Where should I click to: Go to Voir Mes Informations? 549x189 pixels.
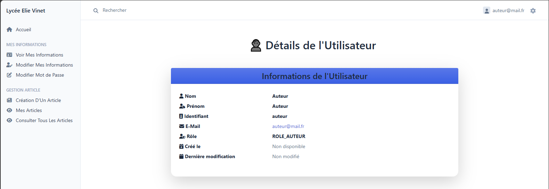click(x=39, y=55)
